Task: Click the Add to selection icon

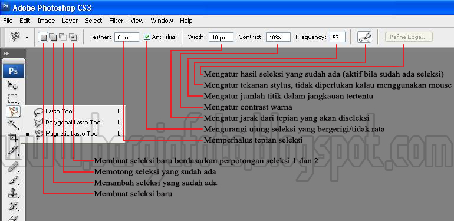Action: click(52, 37)
